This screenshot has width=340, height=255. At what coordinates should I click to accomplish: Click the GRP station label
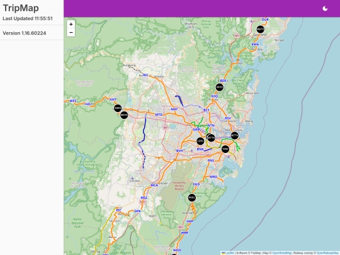tap(196, 130)
